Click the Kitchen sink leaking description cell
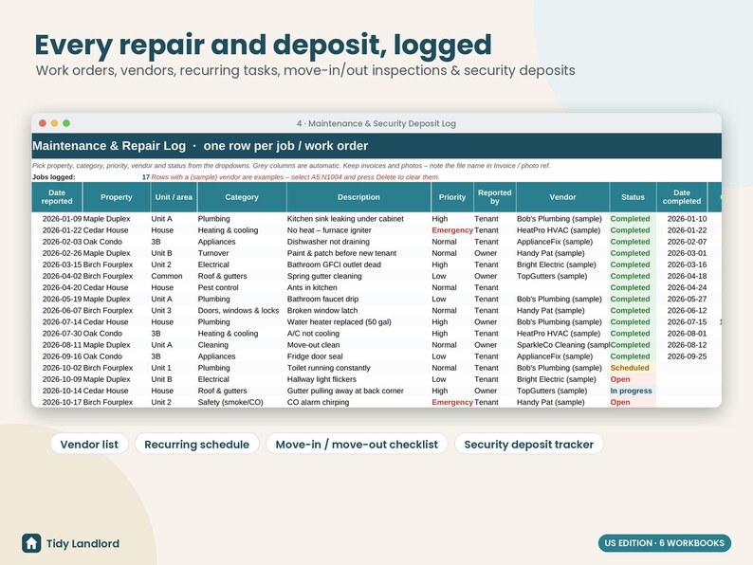Image resolution: width=753 pixels, height=565 pixels. [x=358, y=219]
